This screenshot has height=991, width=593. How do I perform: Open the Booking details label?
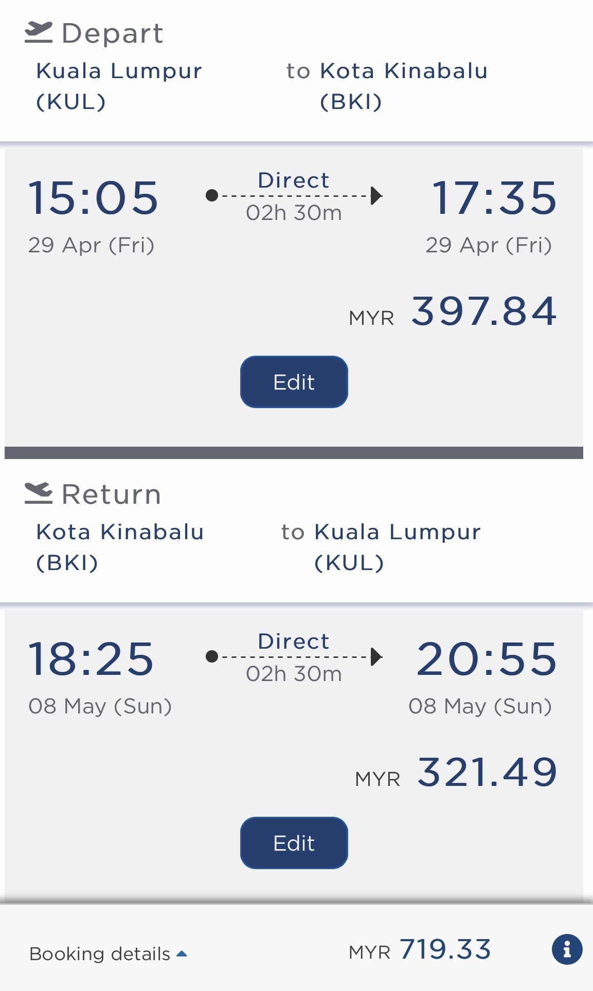(x=100, y=954)
